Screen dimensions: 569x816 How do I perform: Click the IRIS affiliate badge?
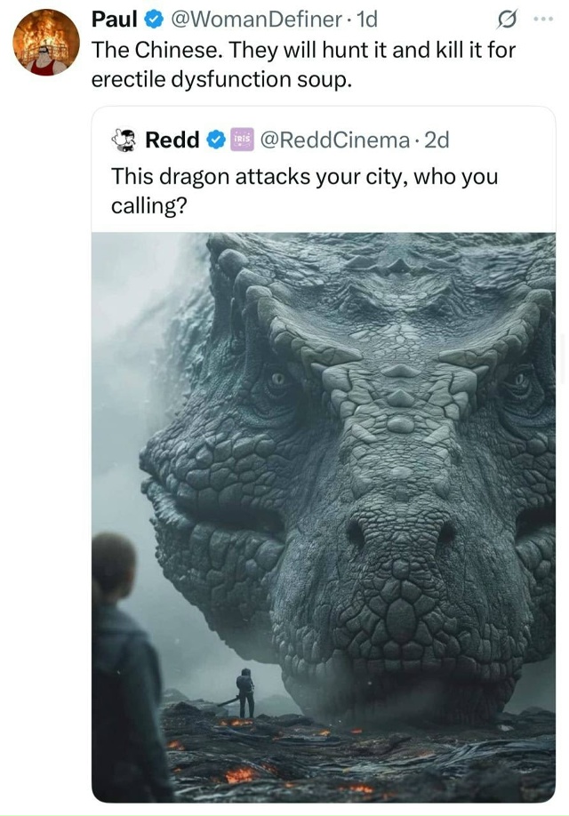pyautogui.click(x=241, y=140)
